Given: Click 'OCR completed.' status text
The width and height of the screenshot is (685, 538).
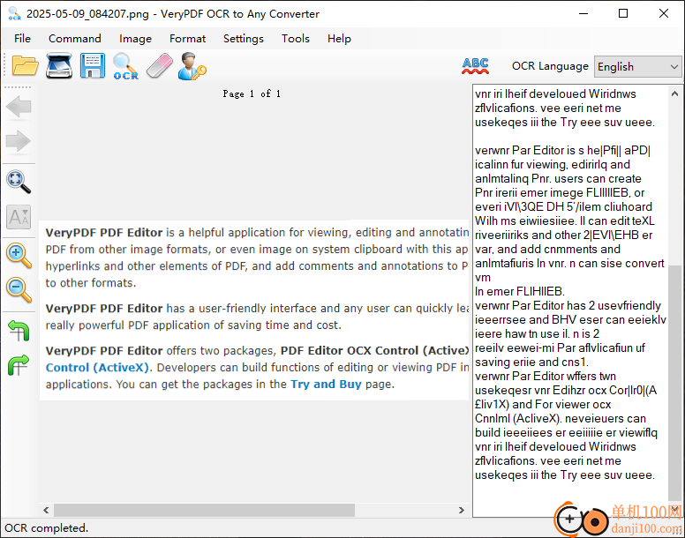Looking at the screenshot, I should [46, 528].
